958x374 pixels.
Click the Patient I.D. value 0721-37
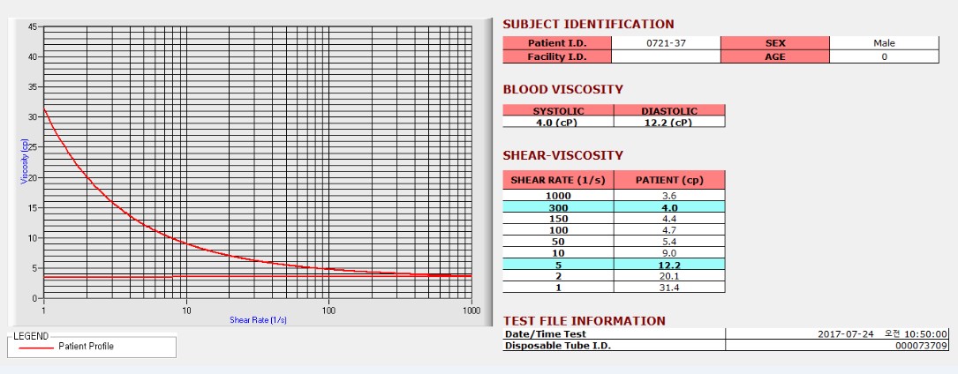pos(666,43)
